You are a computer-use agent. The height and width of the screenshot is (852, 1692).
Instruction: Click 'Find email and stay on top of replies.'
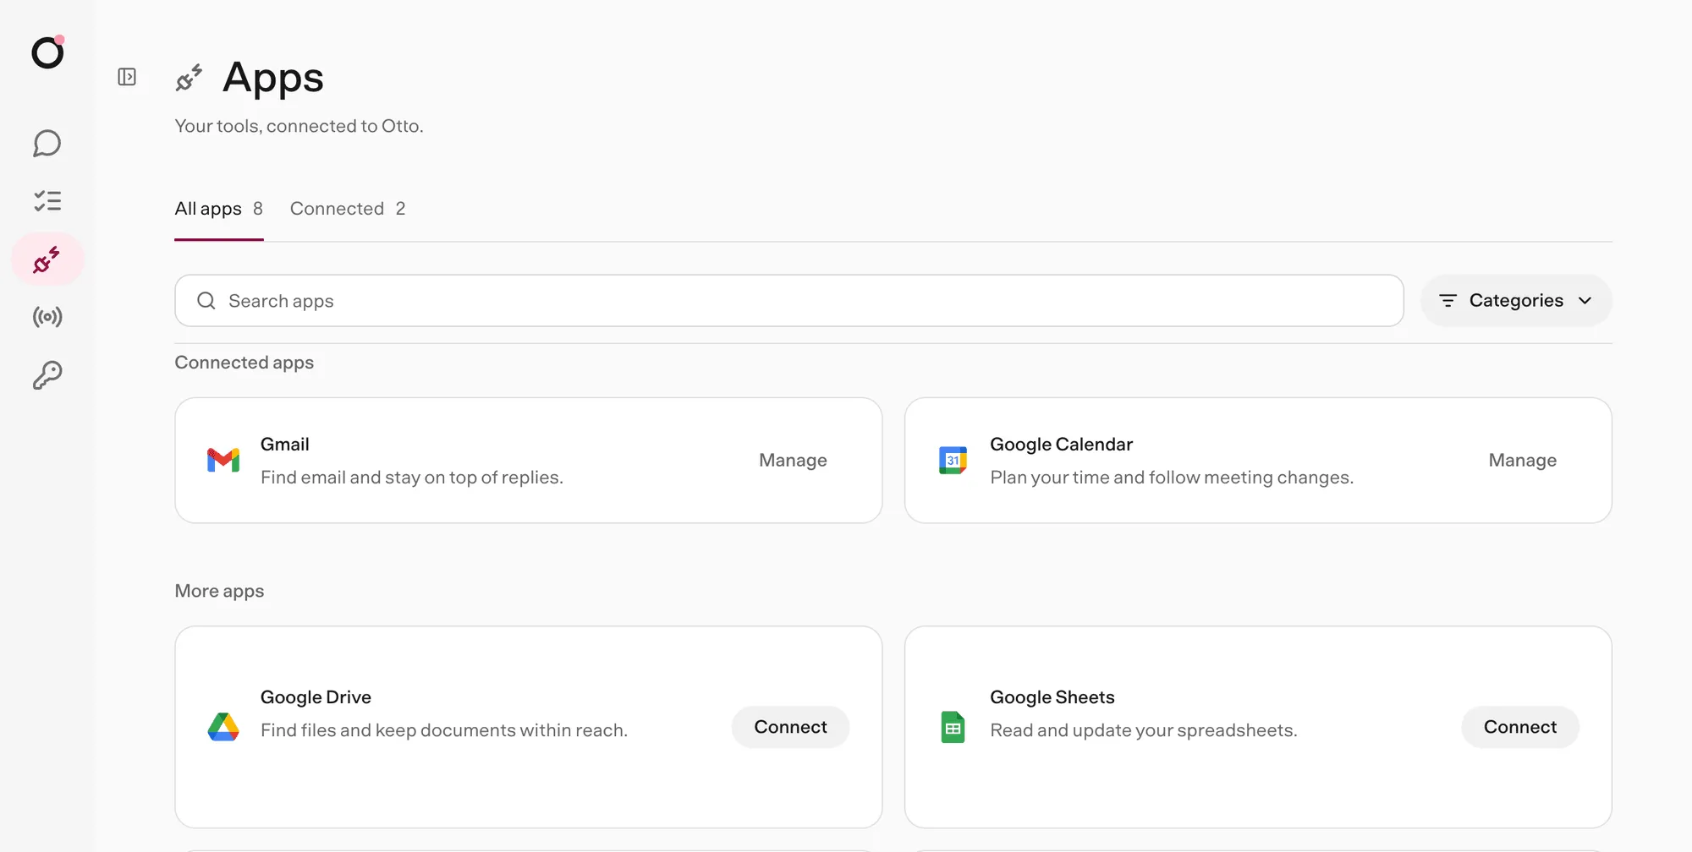(x=412, y=478)
